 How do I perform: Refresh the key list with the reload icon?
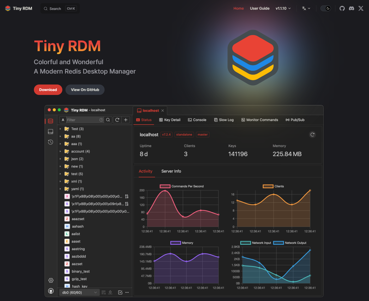117,120
